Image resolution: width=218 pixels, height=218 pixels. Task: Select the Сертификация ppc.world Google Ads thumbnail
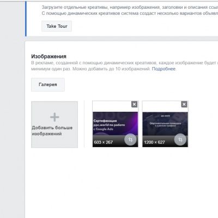[115, 124]
